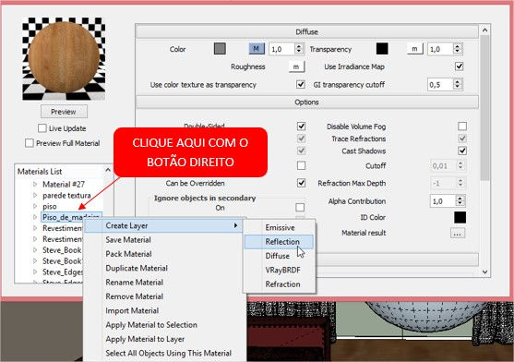Enable the Live Update checkbox
The height and width of the screenshot is (362, 514).
click(x=42, y=128)
